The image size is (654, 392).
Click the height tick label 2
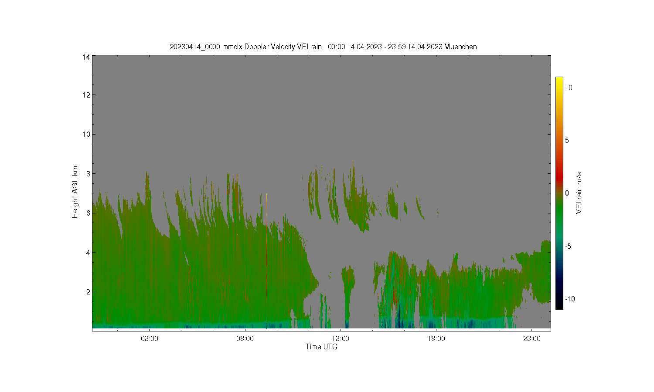(x=88, y=292)
